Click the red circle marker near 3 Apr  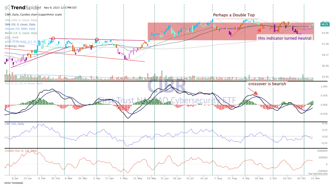tap(97, 39)
